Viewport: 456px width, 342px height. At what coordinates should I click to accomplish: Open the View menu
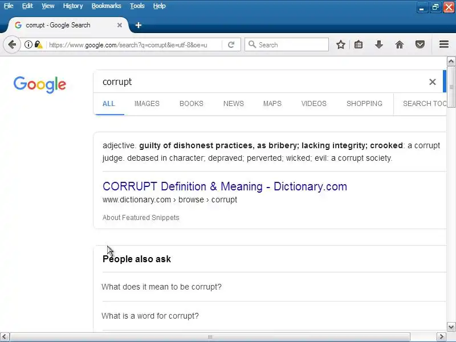[x=48, y=6]
